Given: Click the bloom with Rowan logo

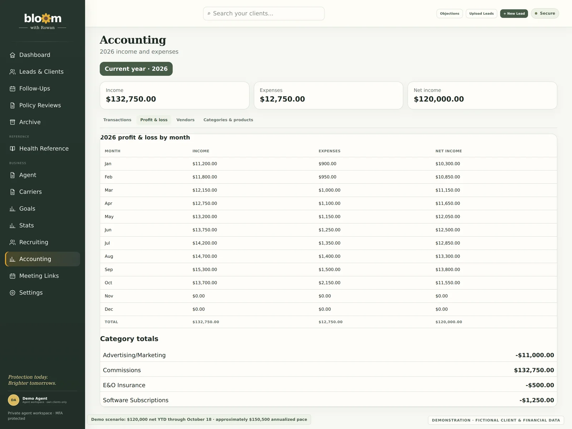Looking at the screenshot, I should click(43, 21).
